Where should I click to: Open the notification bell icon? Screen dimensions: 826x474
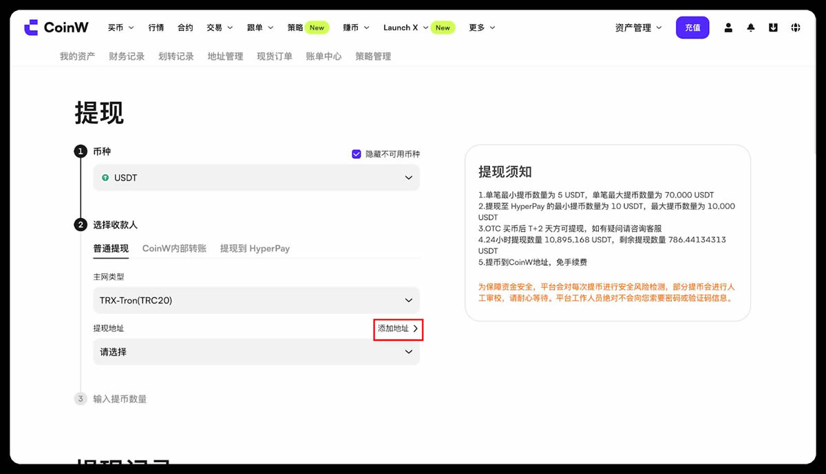[750, 28]
